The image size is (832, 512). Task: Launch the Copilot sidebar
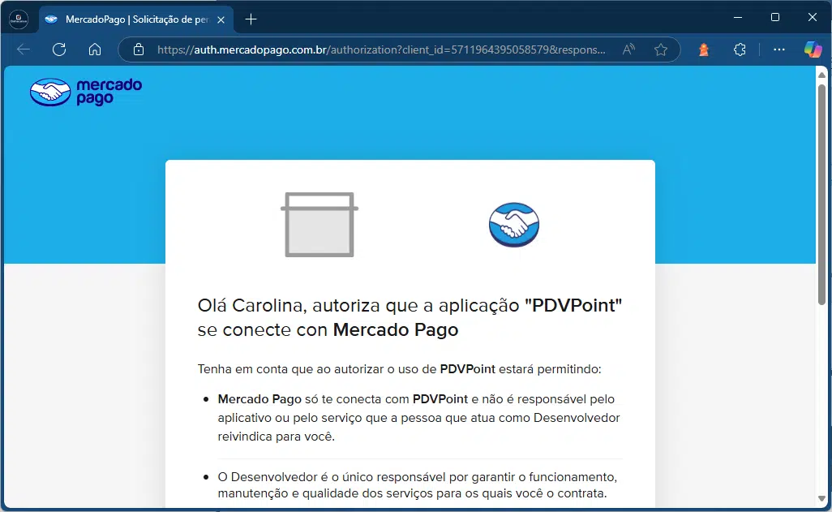pyautogui.click(x=813, y=50)
